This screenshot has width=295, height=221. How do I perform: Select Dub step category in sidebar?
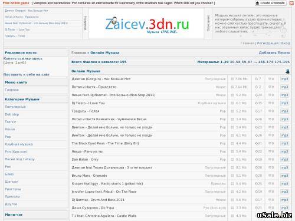pos(12,114)
